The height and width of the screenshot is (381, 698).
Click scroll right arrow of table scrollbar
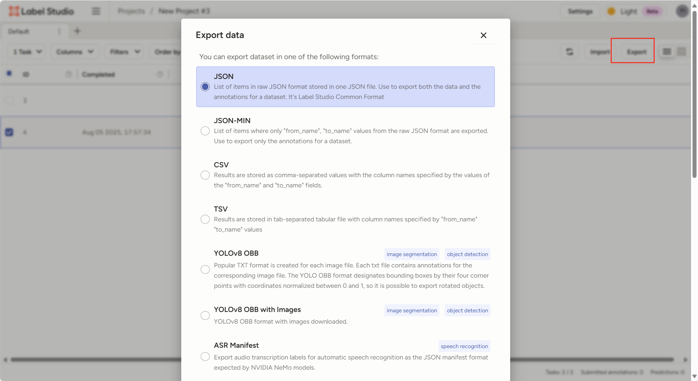(686, 360)
